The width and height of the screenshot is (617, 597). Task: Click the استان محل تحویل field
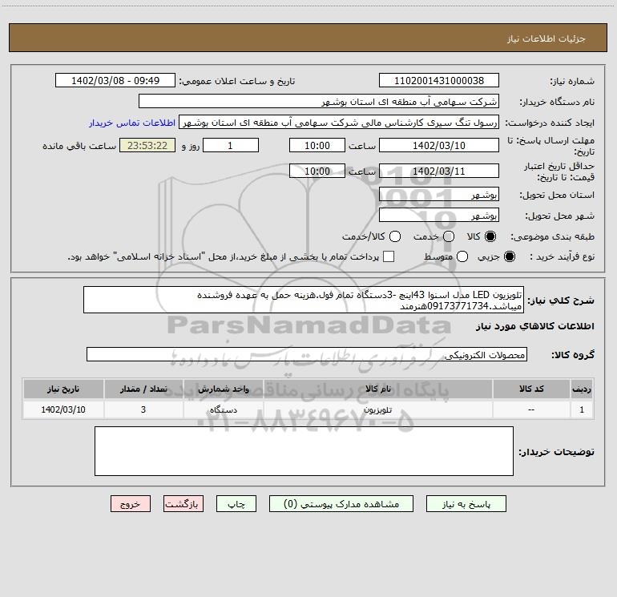click(439, 195)
